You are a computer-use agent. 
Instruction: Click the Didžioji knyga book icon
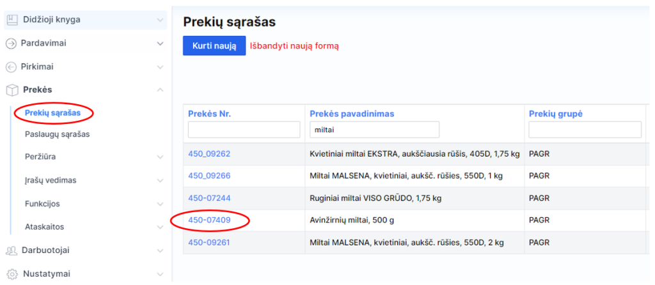pyautogui.click(x=11, y=20)
